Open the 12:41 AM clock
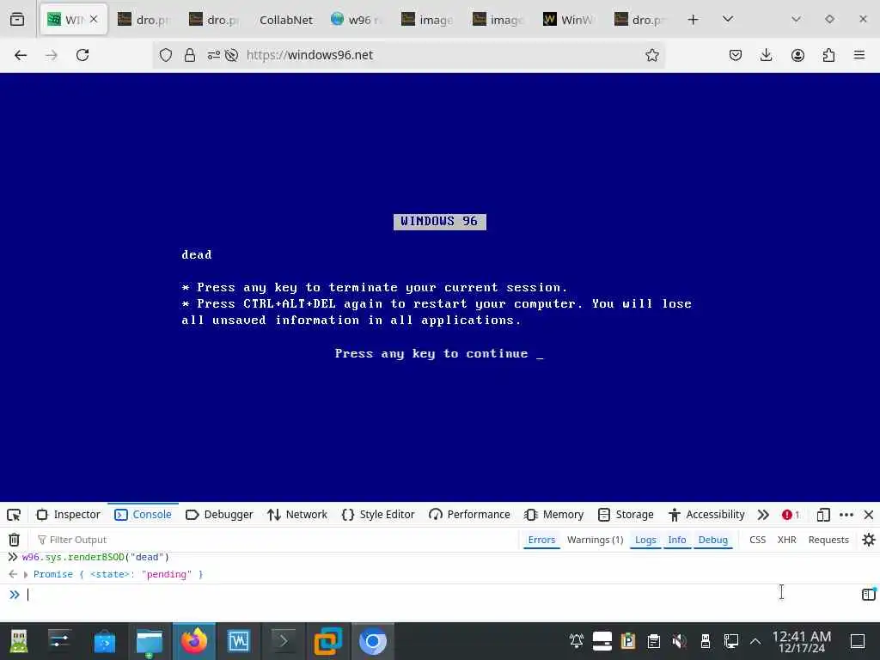The height and width of the screenshot is (660, 880). pyautogui.click(x=802, y=641)
